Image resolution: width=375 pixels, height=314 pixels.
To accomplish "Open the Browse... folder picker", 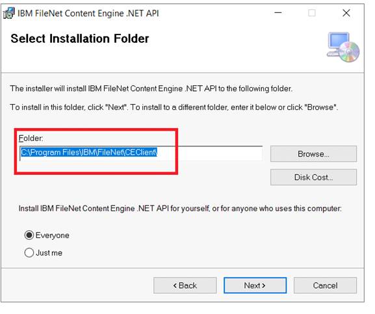I will (313, 154).
